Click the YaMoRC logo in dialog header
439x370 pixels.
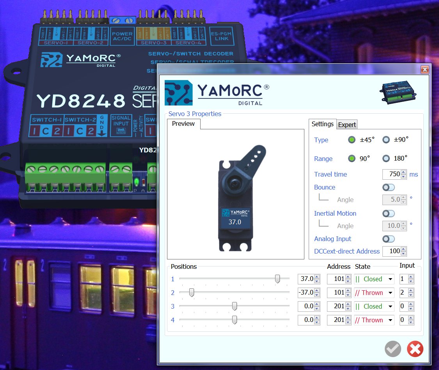(217, 93)
